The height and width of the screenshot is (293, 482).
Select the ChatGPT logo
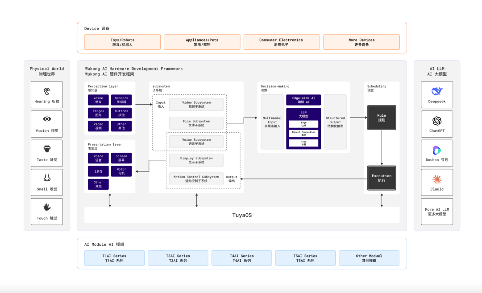437,121
